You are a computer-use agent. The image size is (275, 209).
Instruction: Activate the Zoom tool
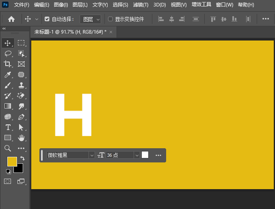[x=8, y=148]
